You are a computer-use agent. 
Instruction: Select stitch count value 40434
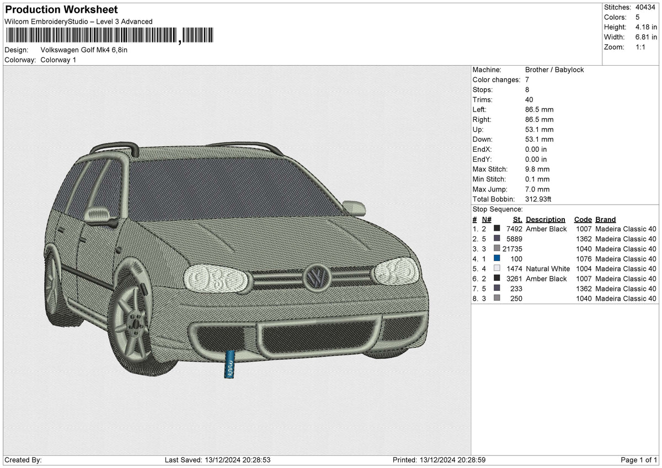click(x=645, y=7)
